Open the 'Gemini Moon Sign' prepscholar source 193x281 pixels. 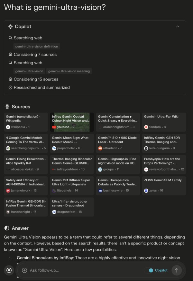pyautogui.click(x=71, y=143)
